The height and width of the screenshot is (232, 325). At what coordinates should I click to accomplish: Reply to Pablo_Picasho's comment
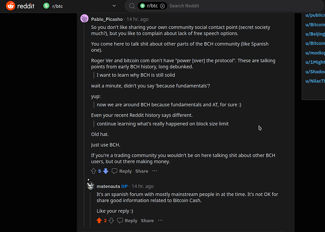[x=122, y=171]
